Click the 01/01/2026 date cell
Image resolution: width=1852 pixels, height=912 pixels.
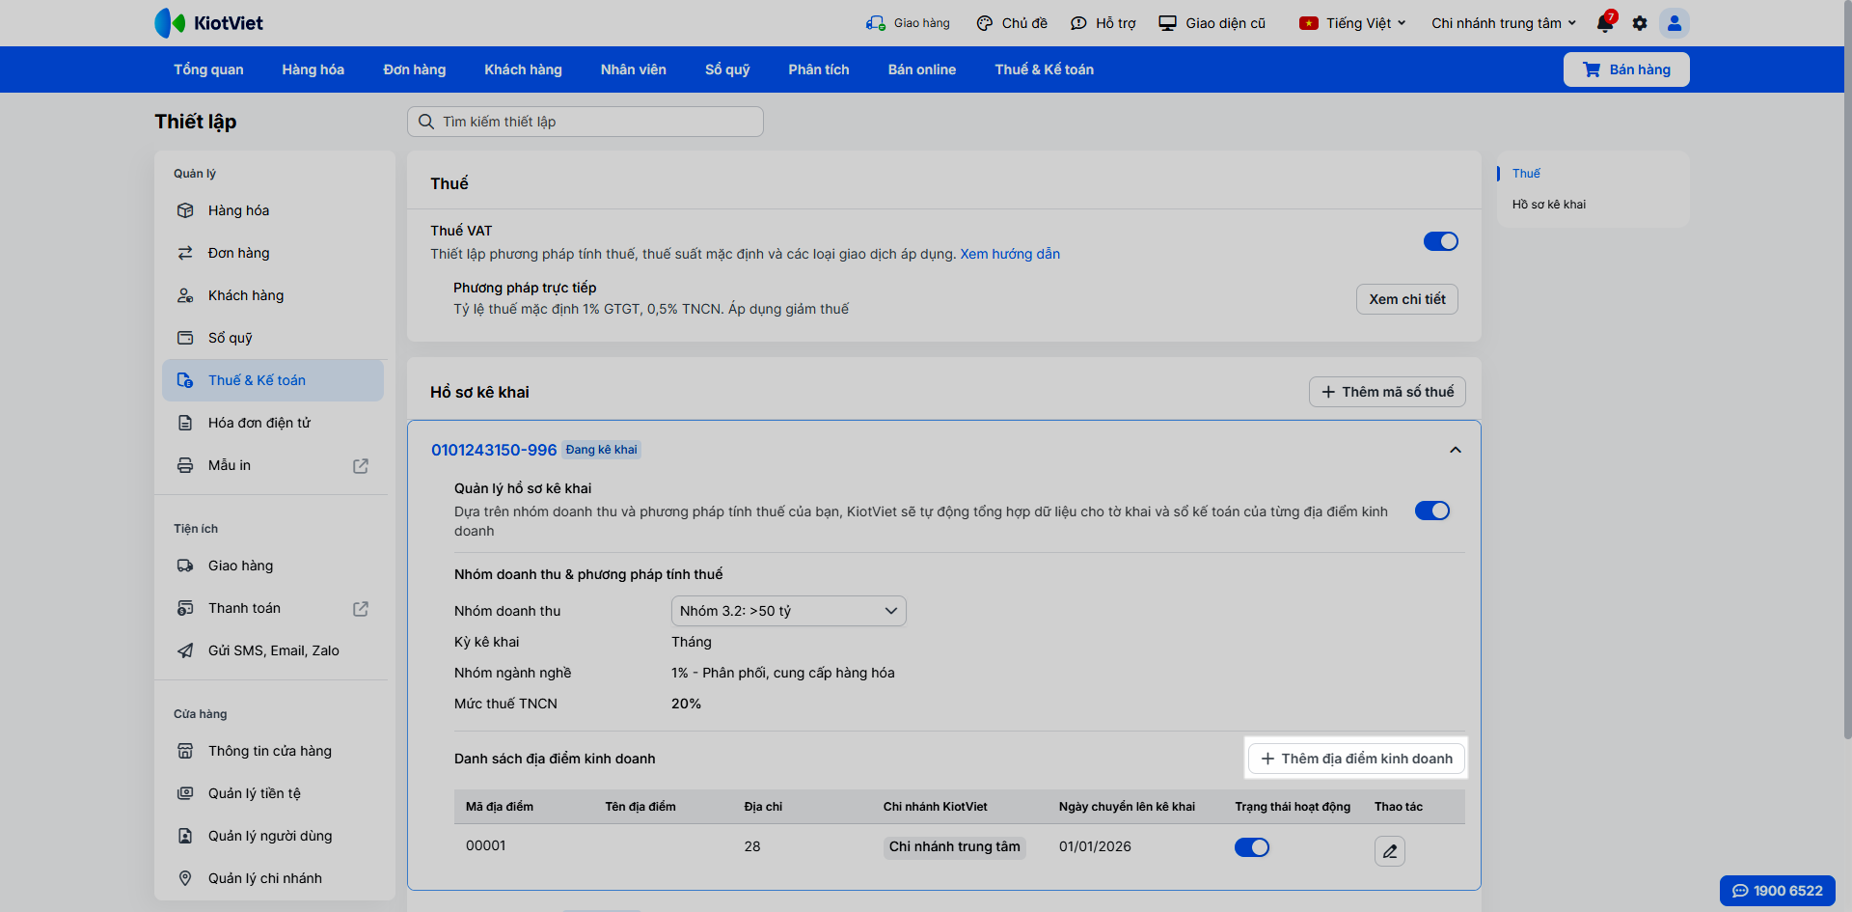pos(1095,846)
